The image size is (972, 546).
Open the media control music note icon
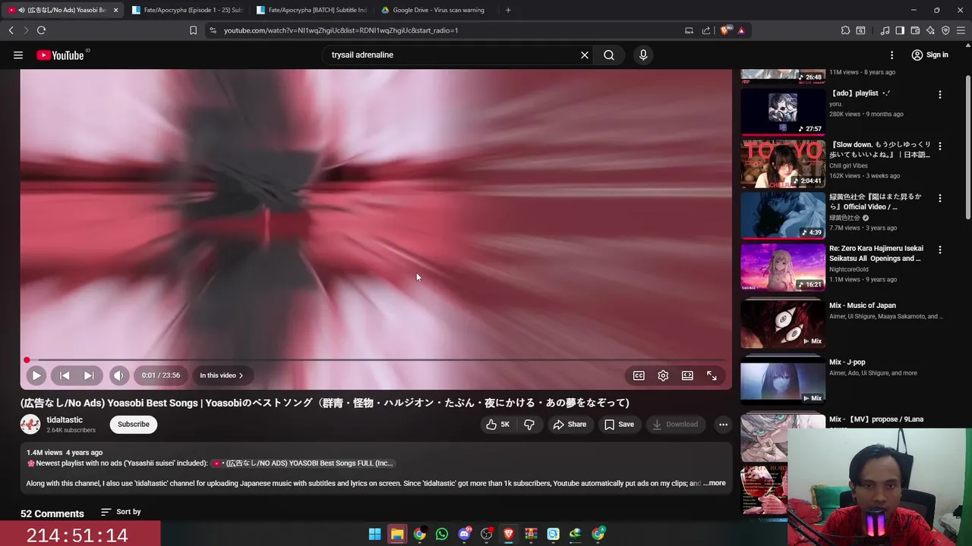[x=885, y=30]
